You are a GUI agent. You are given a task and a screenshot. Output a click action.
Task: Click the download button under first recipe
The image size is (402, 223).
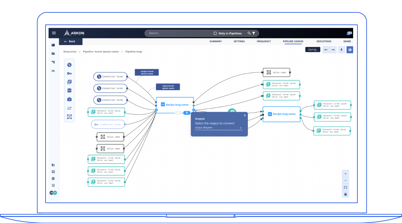tap(187, 113)
